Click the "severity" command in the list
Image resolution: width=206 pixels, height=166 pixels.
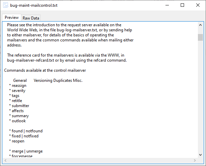click(18, 91)
